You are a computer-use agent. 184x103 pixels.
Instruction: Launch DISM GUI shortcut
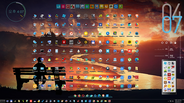64,17
